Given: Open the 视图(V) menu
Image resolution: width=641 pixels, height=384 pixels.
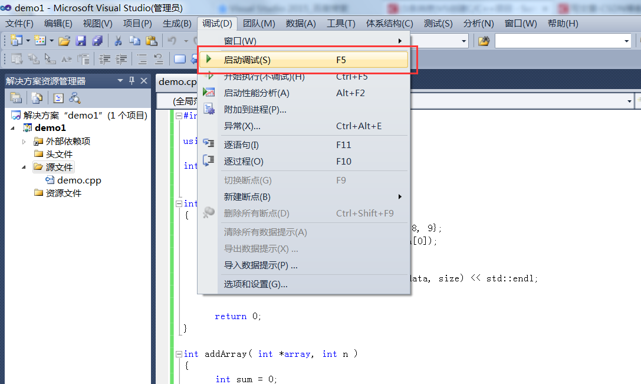Looking at the screenshot, I should click(x=97, y=24).
